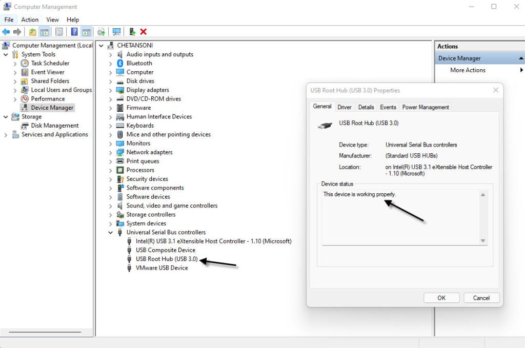Click the Properties icon in the toolbar
The height and width of the screenshot is (348, 525).
tap(59, 31)
